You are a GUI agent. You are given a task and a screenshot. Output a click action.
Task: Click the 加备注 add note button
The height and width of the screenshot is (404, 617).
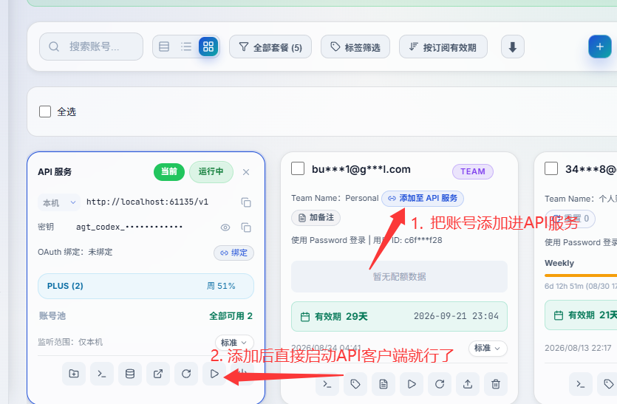[x=316, y=218]
